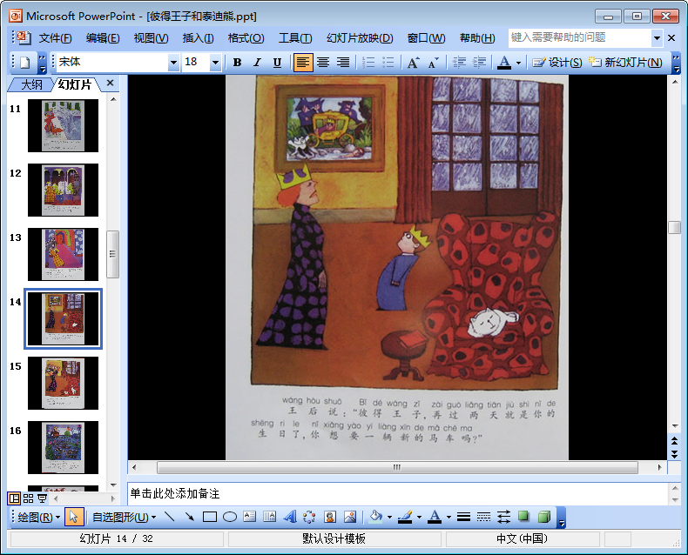Open Font Color dropdown in formatting toolbar
688x555 pixels.
pos(519,63)
